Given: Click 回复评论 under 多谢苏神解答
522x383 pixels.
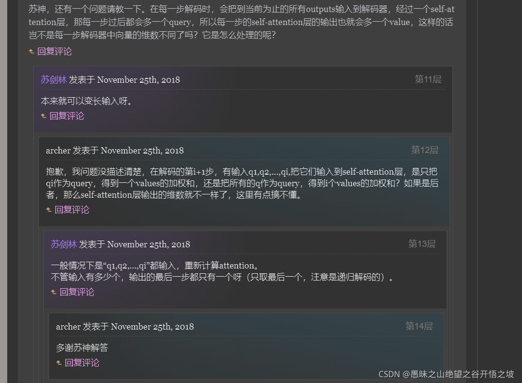Looking at the screenshot, I should [82, 363].
